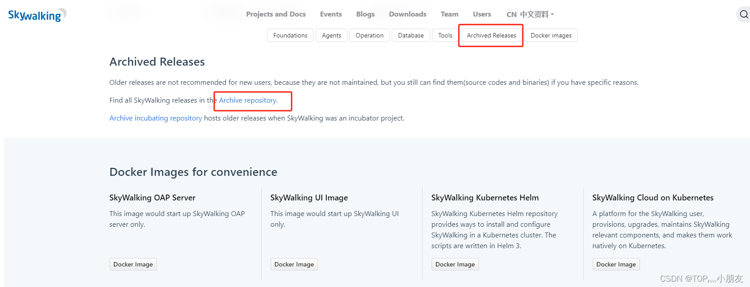
Task: Select the Tools category button
Action: 445,35
